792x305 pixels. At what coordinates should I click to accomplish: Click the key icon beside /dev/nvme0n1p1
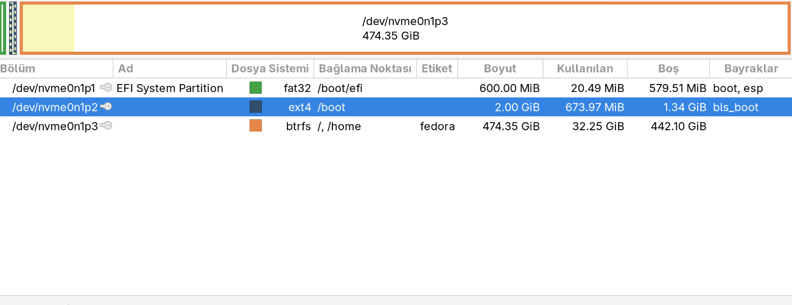(x=106, y=88)
